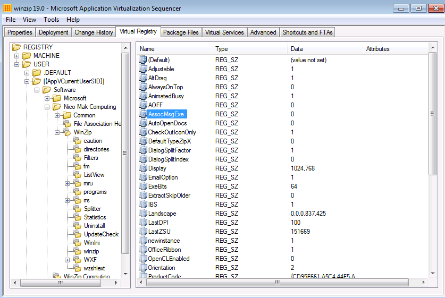Collapse the Software node
The height and width of the screenshot is (298, 445).
pos(37,90)
